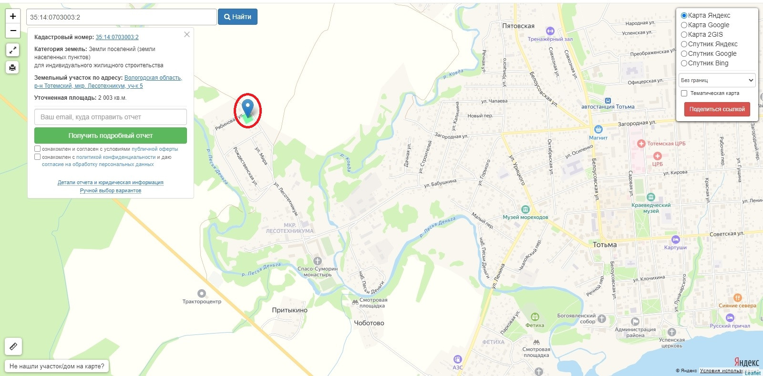Zoom in with the plus button
This screenshot has width=763, height=376.
[x=13, y=16]
